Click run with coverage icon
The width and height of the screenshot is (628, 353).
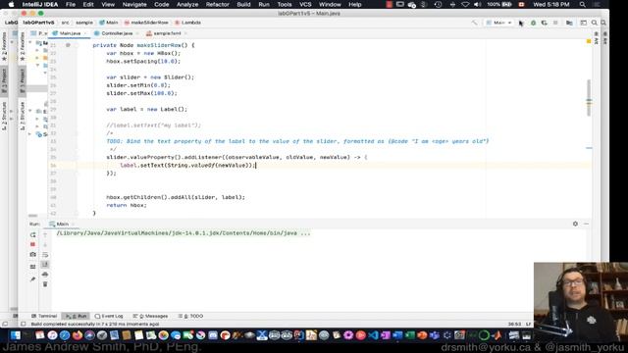click(544, 23)
